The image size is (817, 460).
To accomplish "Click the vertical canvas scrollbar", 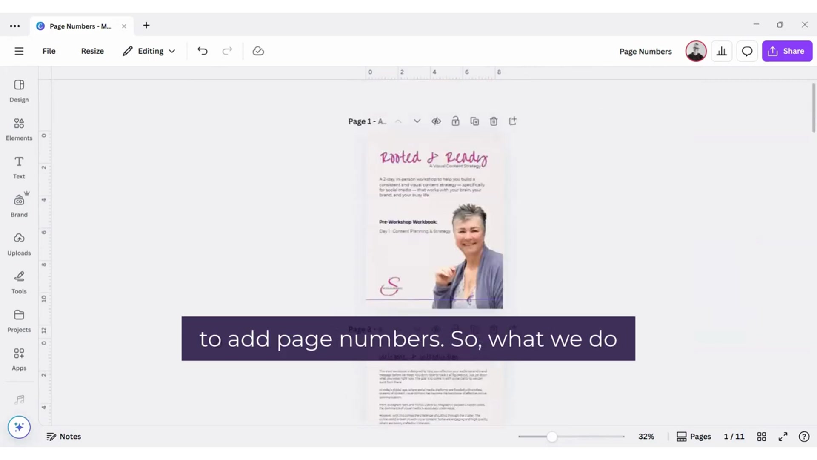I will coord(814,109).
